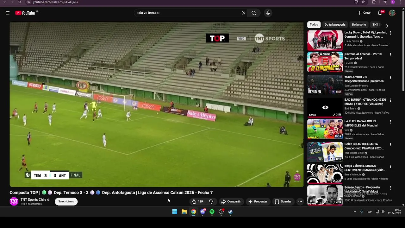Open the Lucky Brown video thumbnail
The image size is (405, 228).
(x=325, y=41)
